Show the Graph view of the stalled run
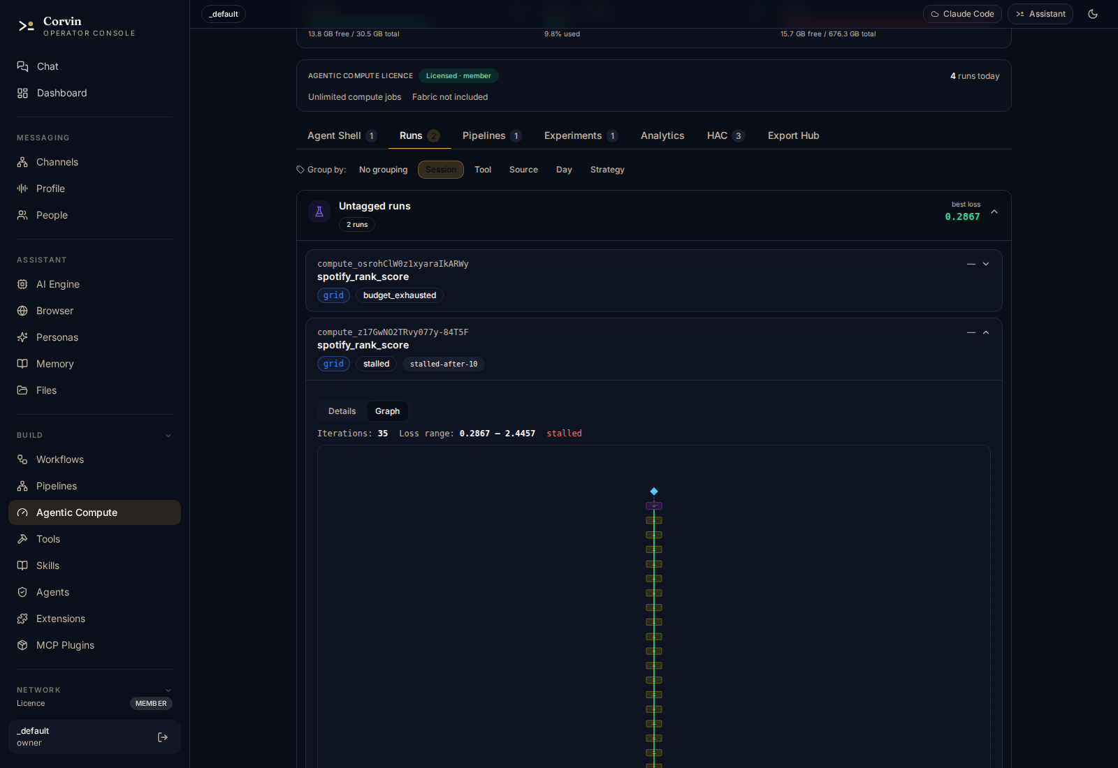The height and width of the screenshot is (768, 1118). 387,411
